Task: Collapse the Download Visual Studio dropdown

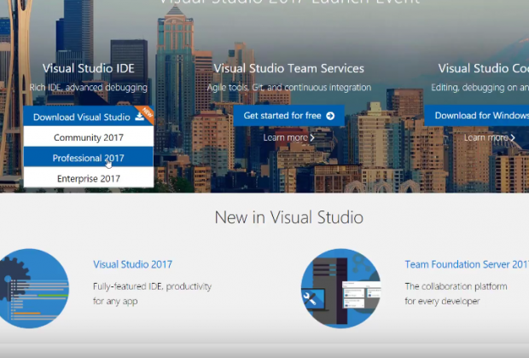Action: (82, 117)
